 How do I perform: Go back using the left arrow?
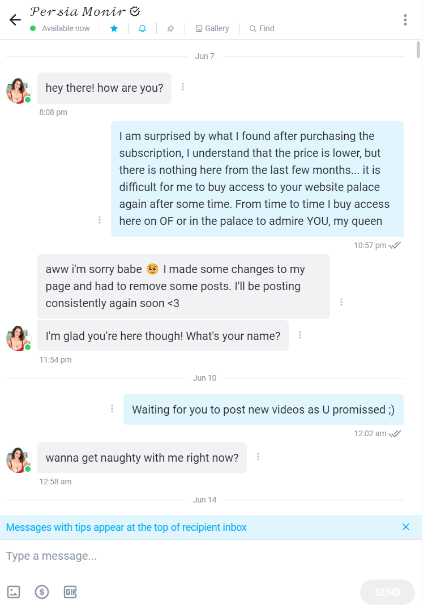coord(15,20)
